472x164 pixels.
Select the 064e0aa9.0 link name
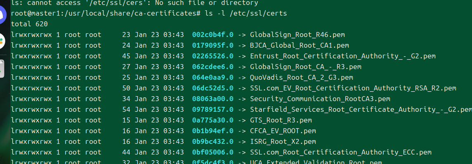pos(212,78)
